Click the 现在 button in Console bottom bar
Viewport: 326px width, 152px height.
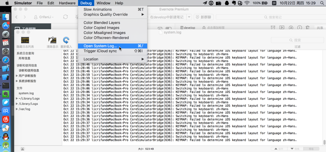311,149
